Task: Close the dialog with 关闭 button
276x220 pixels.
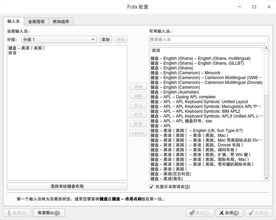Action: click(x=229, y=212)
